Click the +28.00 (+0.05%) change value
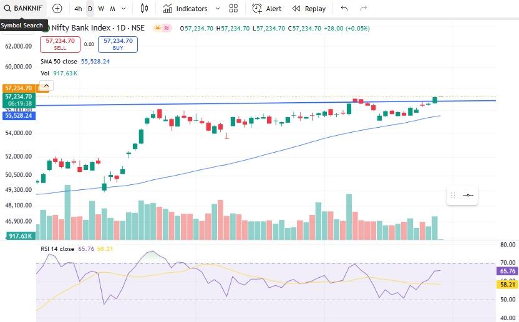Screen dimensions: 519x322 coord(347,29)
